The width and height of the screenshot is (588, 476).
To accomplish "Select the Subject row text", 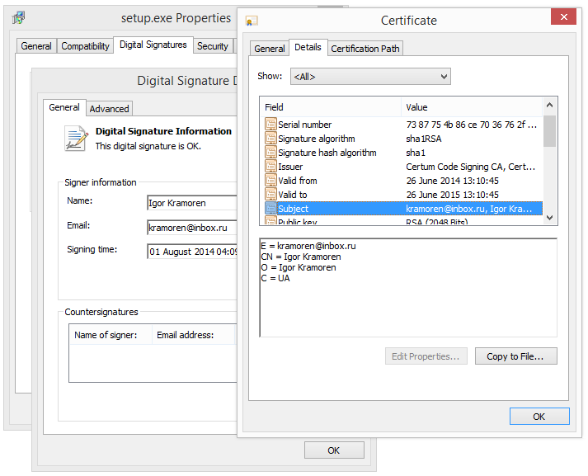I will tap(293, 209).
